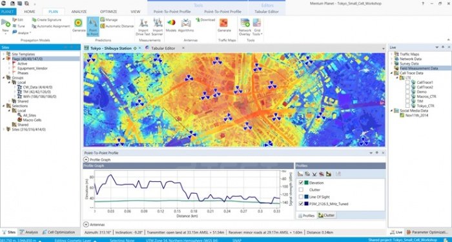Enable the Line Of Sight checkbox
The image size is (452, 242).
coord(301,197)
